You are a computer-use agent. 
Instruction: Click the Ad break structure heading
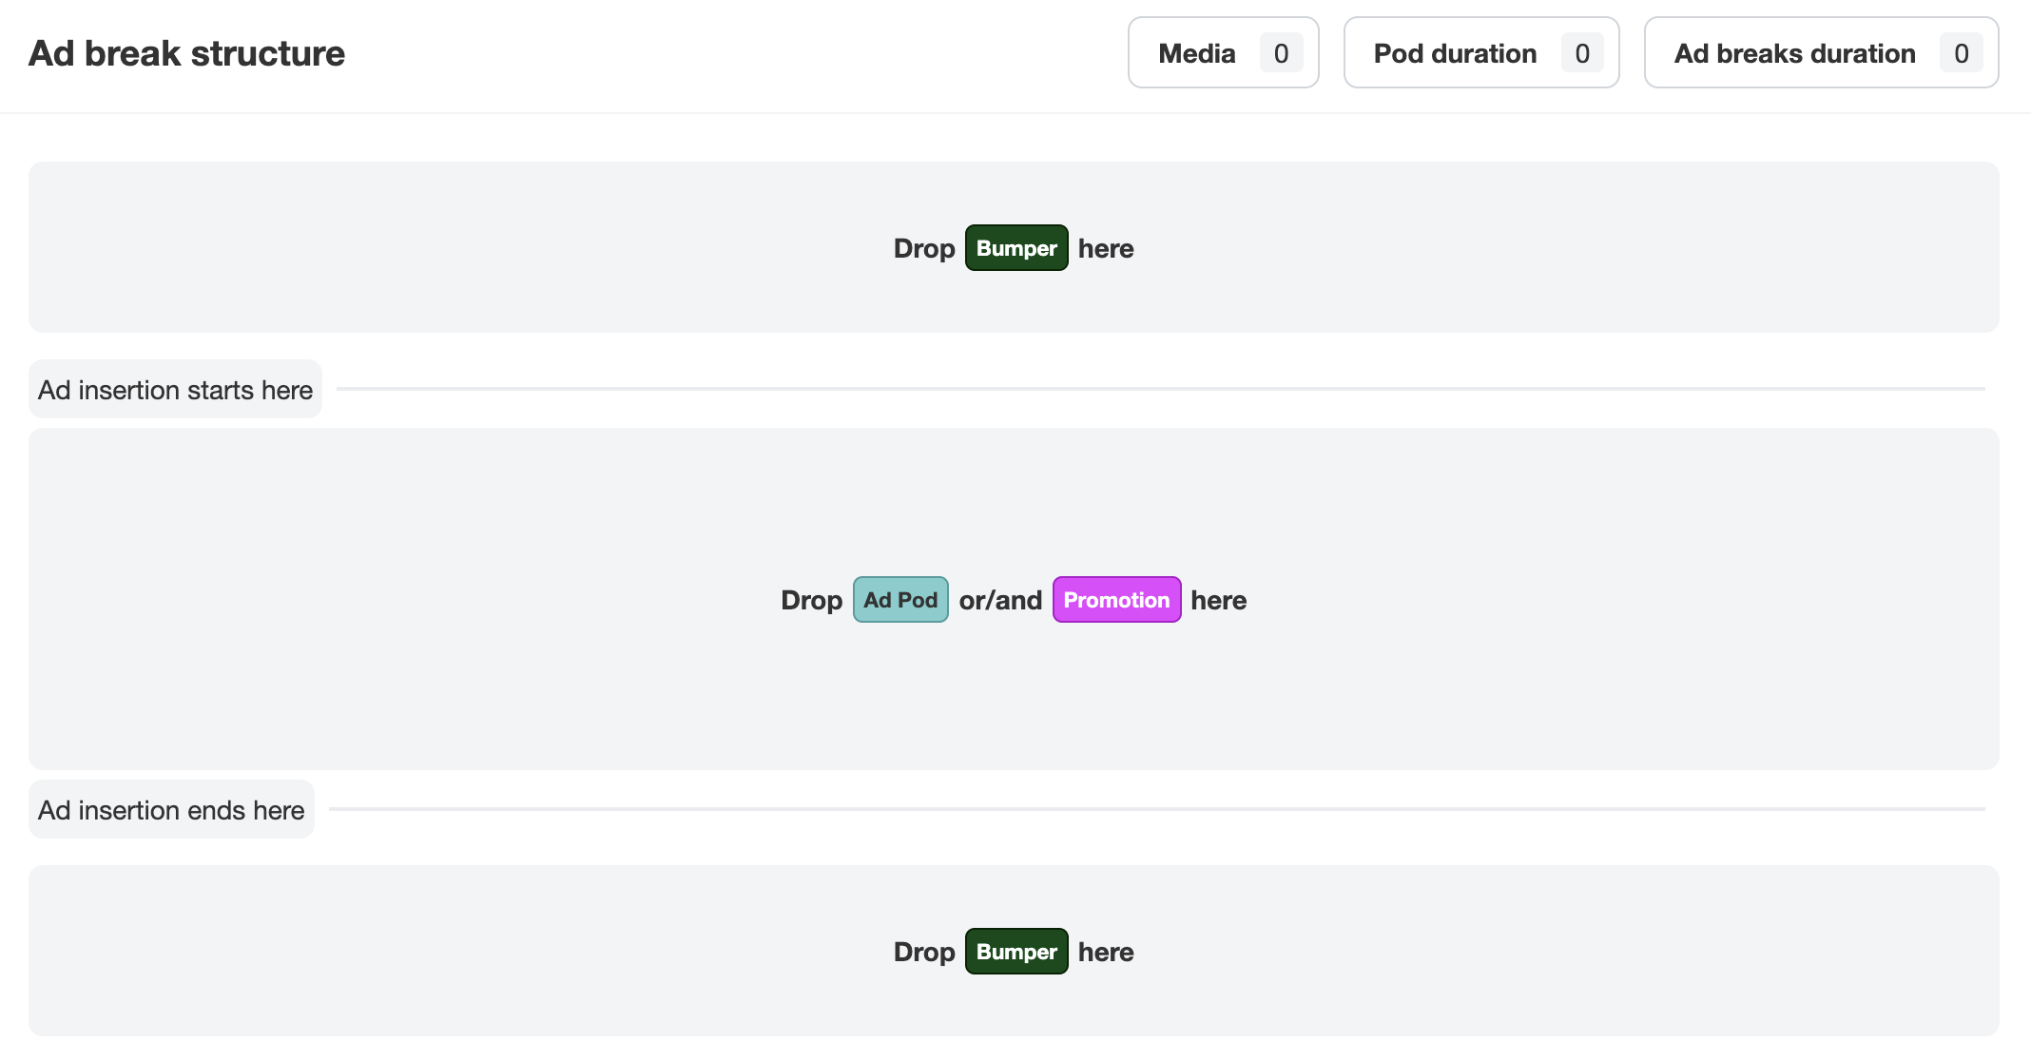186,53
